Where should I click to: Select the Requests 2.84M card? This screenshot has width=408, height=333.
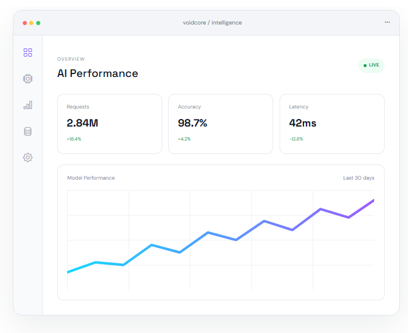coord(110,124)
